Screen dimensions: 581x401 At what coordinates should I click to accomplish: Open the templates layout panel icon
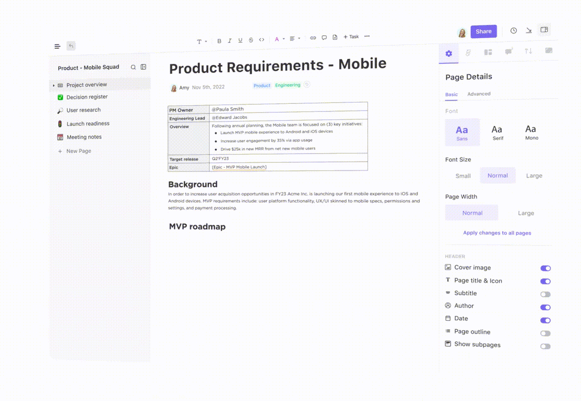pos(488,52)
